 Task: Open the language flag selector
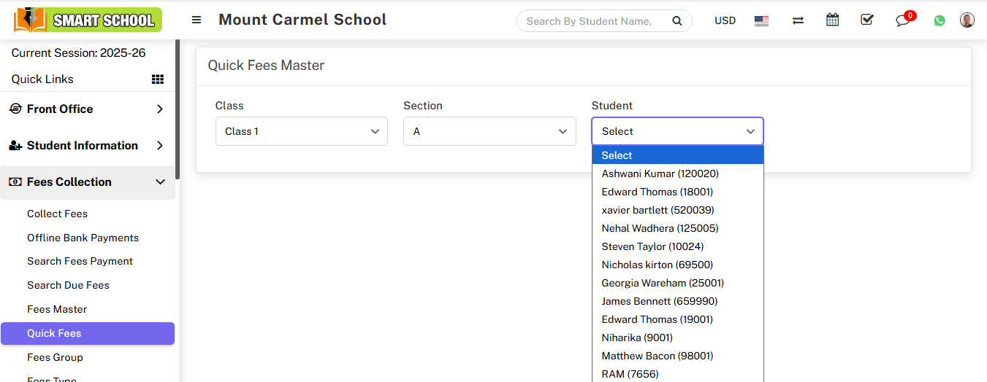coord(761,20)
